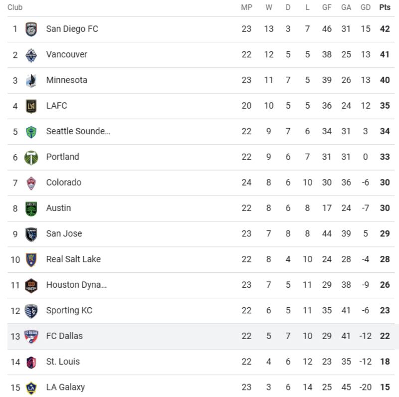The width and height of the screenshot is (399, 397).
Task: Click the MP column header
Action: [x=246, y=7]
